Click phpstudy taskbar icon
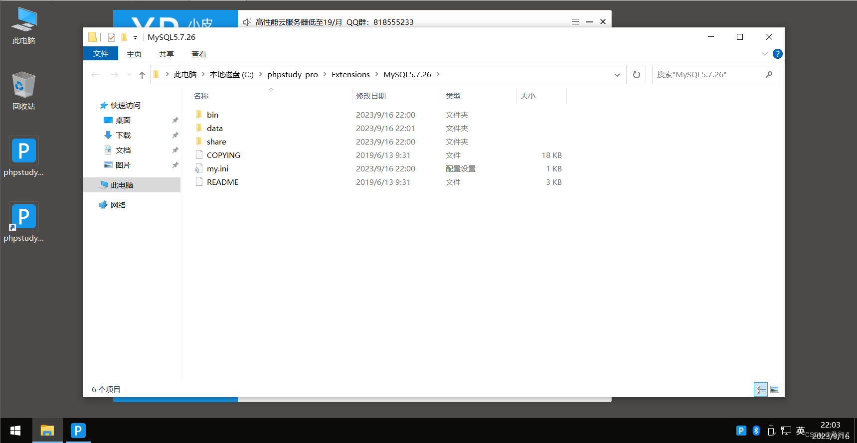The height and width of the screenshot is (443, 857). [x=78, y=431]
